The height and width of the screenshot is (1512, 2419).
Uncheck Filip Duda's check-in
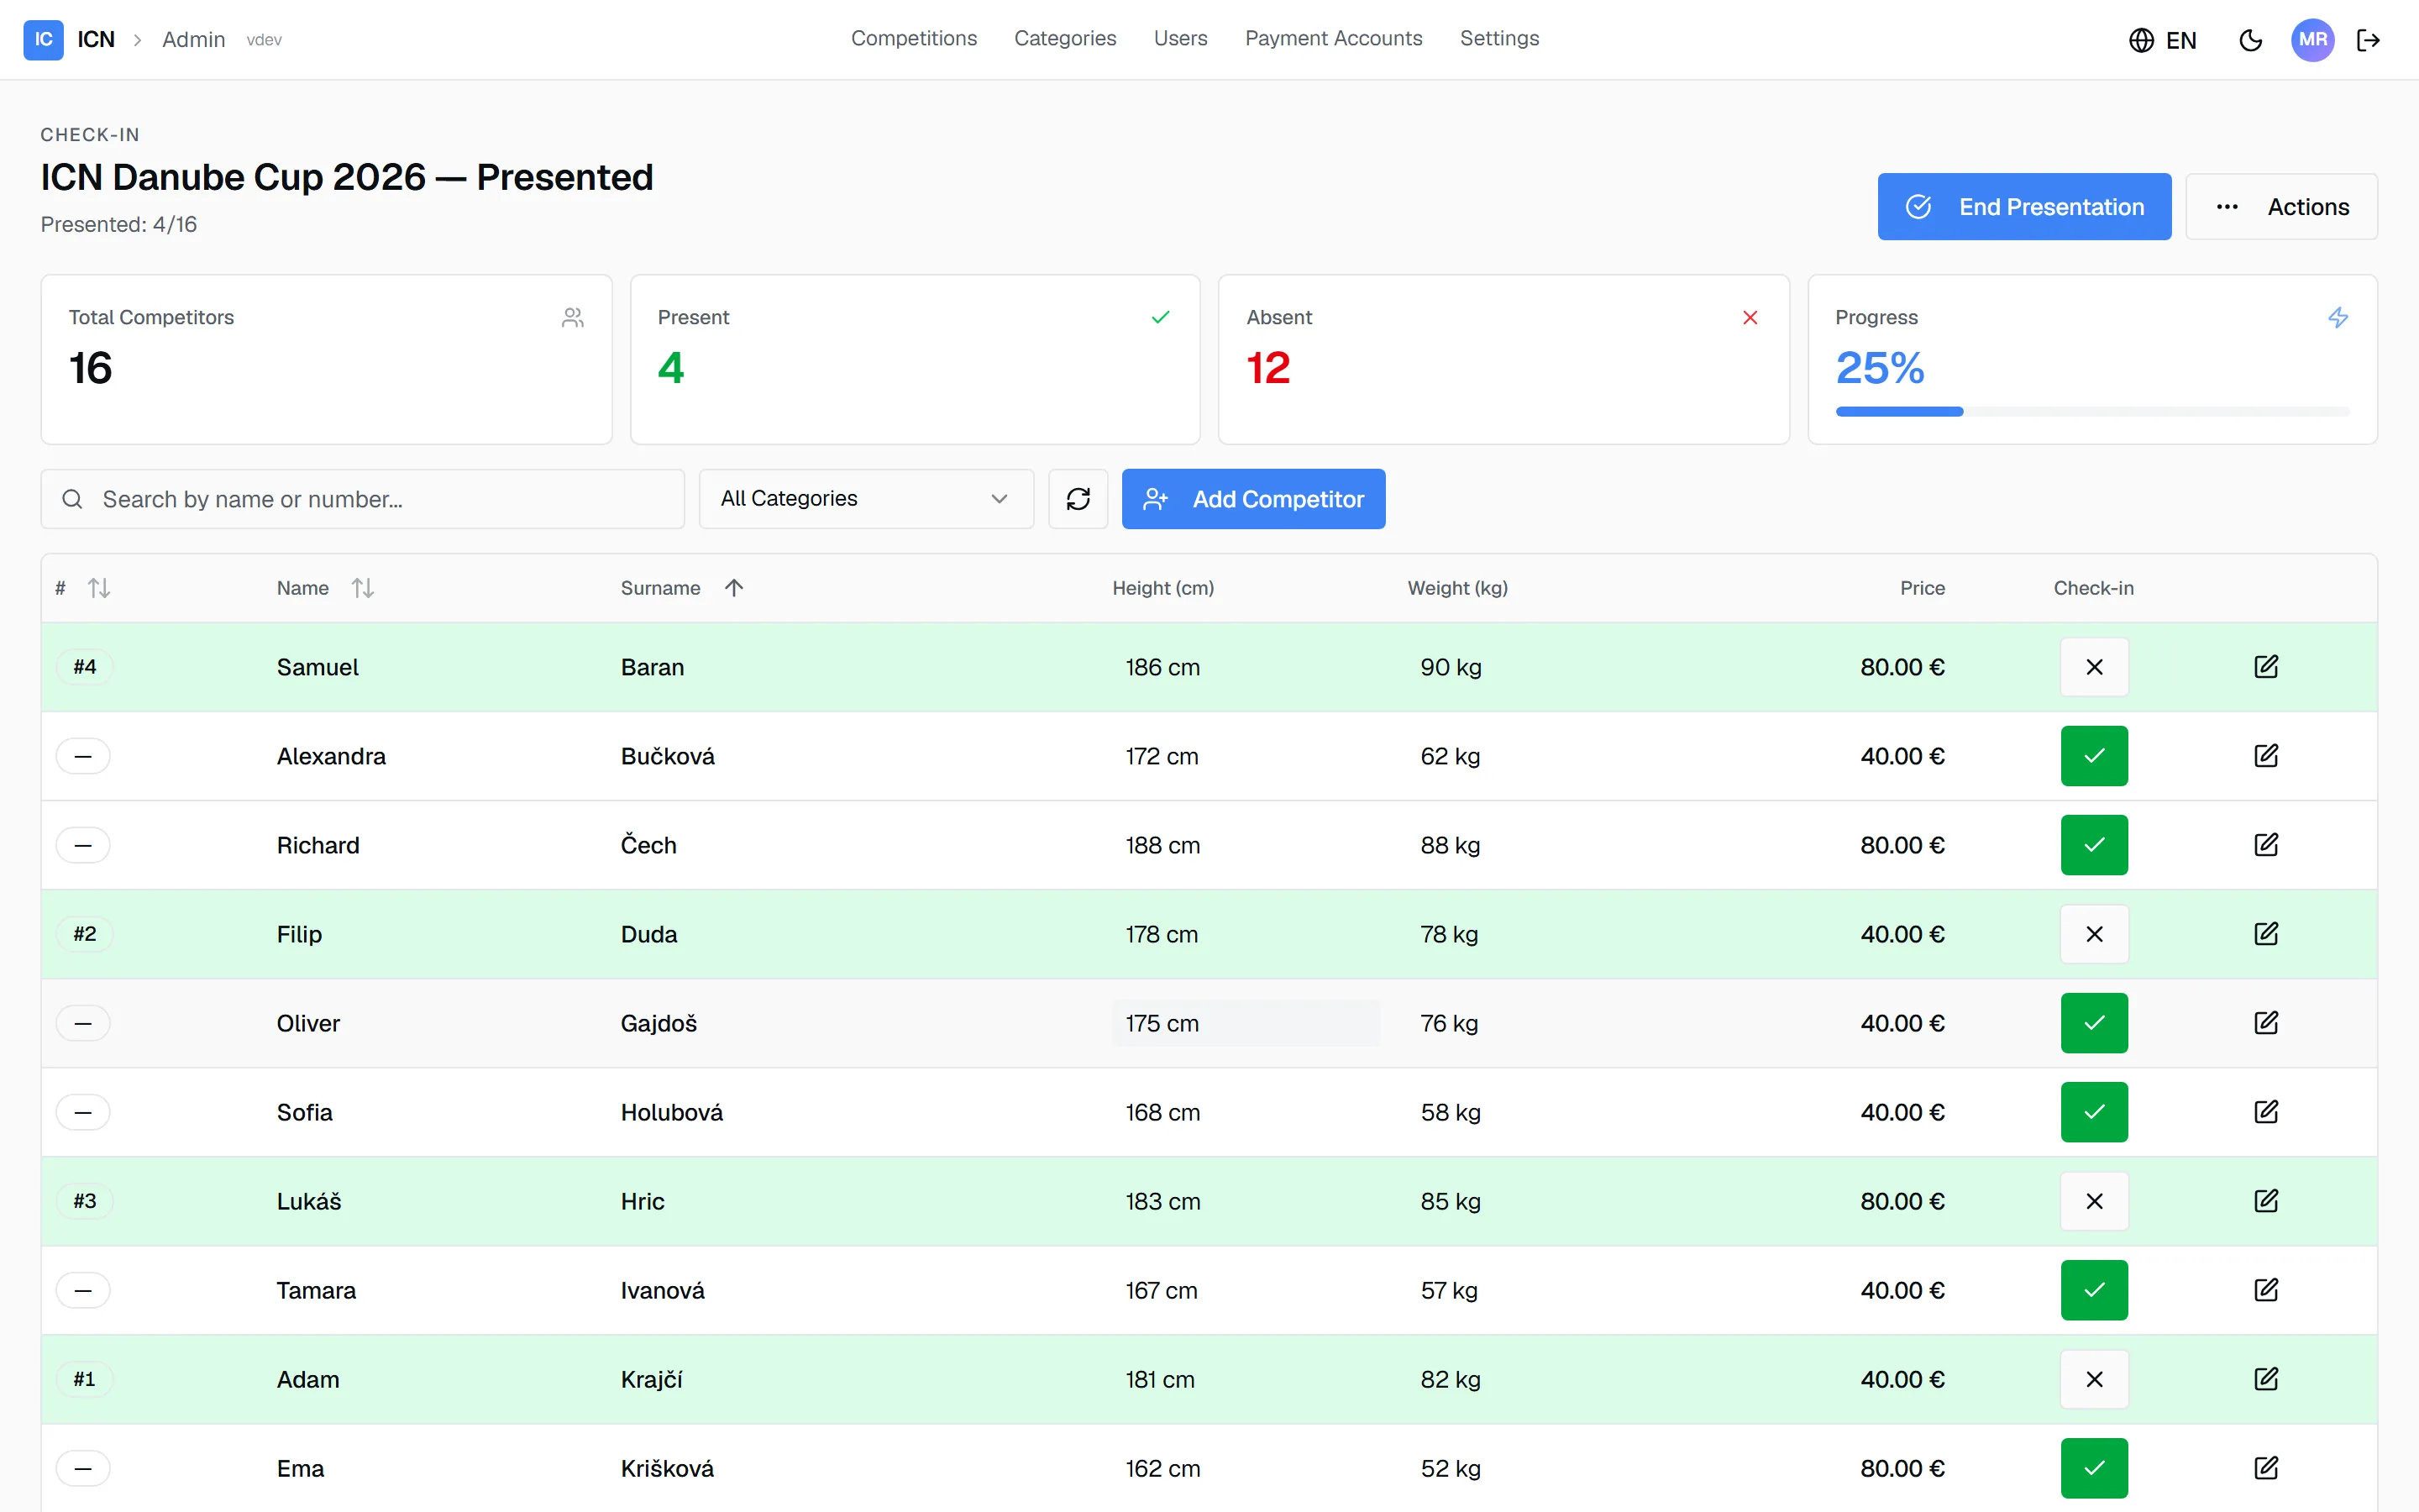[2094, 934]
